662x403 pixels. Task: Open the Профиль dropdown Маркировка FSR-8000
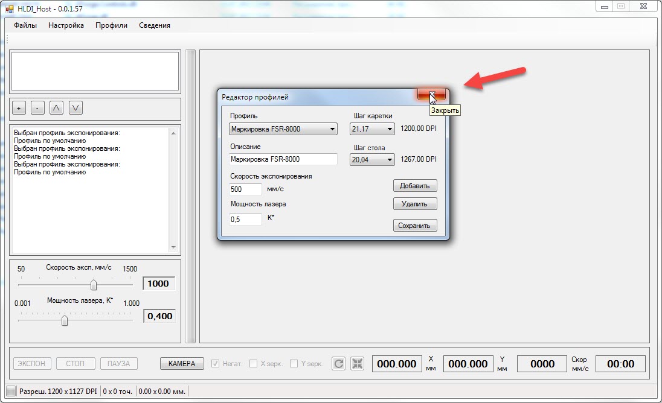coord(283,129)
